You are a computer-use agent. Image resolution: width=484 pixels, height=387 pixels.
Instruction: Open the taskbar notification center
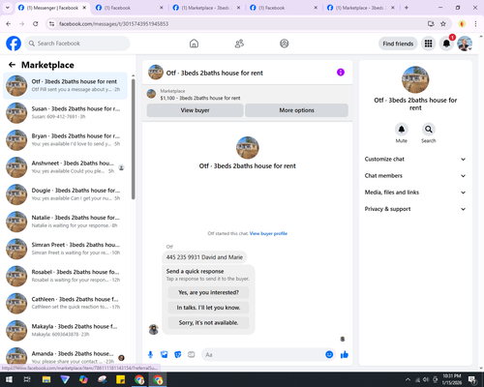tap(472, 379)
